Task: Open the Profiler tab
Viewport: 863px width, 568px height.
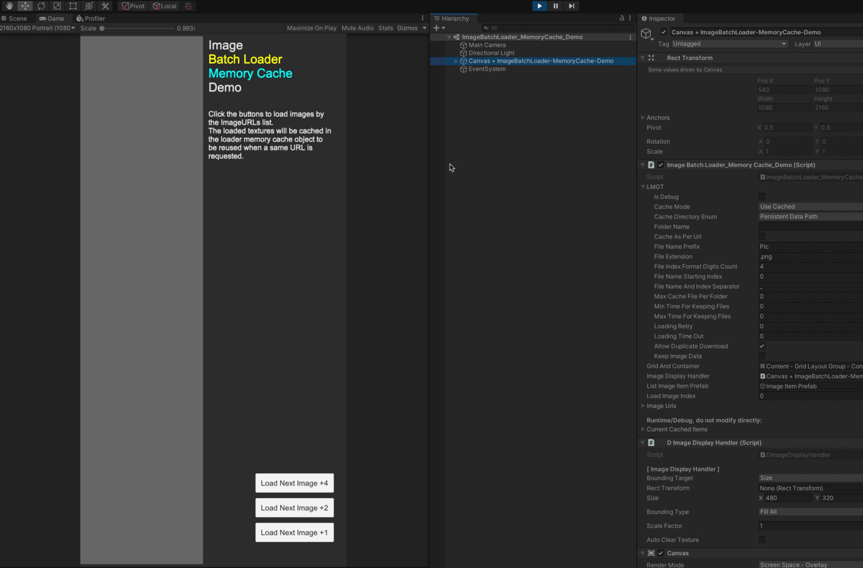Action: (x=91, y=18)
